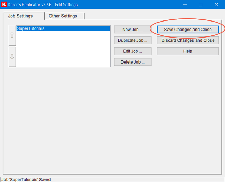The width and height of the screenshot is (225, 182).
Task: Click blank gray area below the job list
Action: (104, 122)
